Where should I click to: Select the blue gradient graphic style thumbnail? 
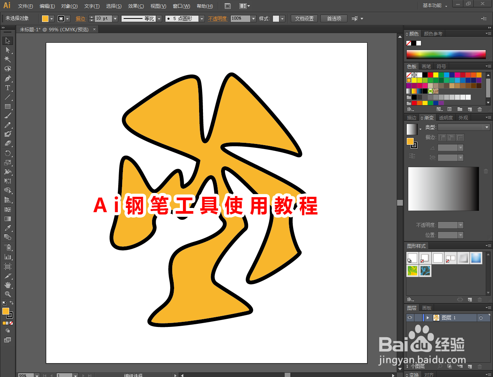(476, 258)
